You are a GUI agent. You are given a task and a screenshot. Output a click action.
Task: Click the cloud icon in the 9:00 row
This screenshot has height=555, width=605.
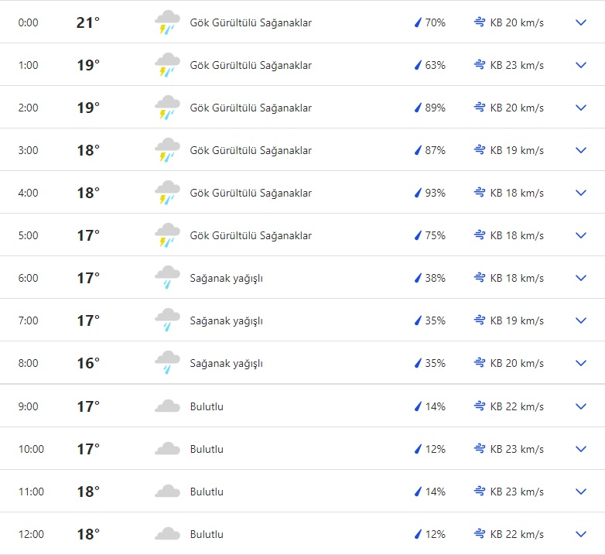click(x=167, y=406)
